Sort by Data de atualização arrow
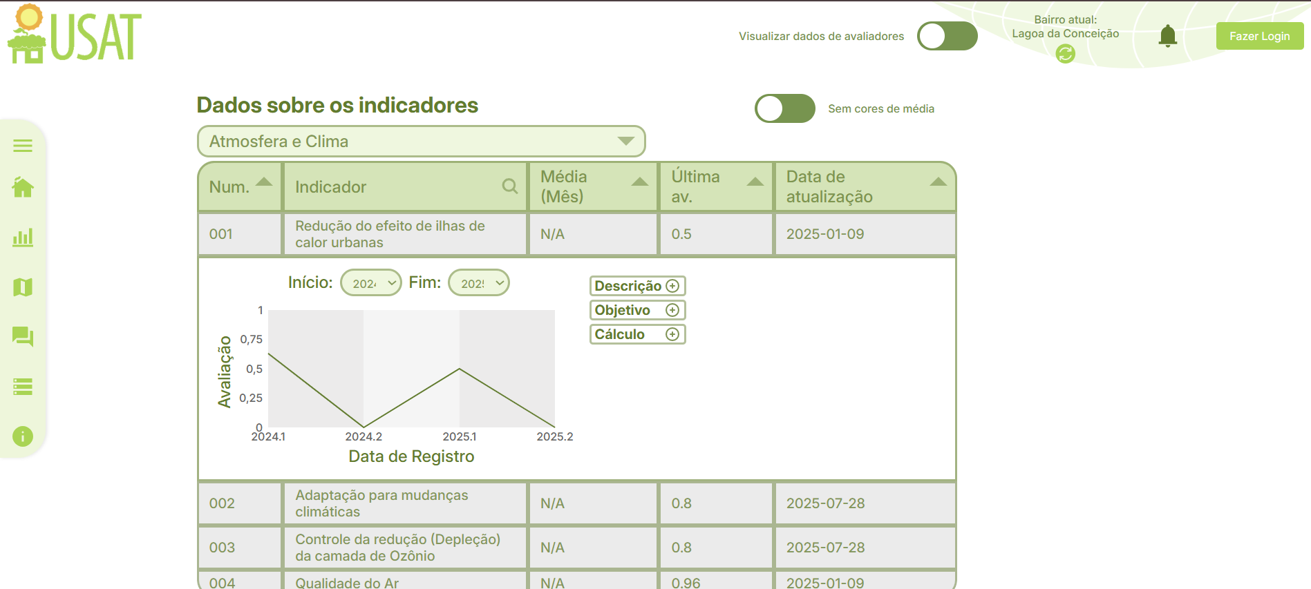This screenshot has width=1311, height=589. [x=939, y=182]
